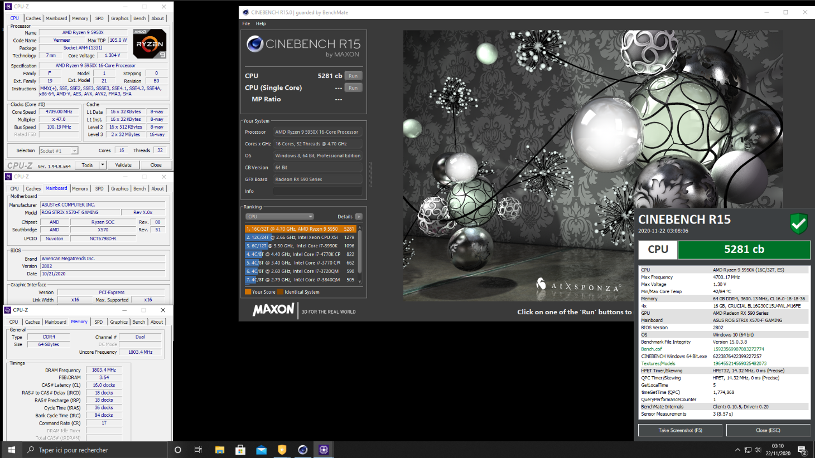This screenshot has height=458, width=815.
Task: Click the BIOS Version 2802 field in CPU-Z
Action: [103, 266]
